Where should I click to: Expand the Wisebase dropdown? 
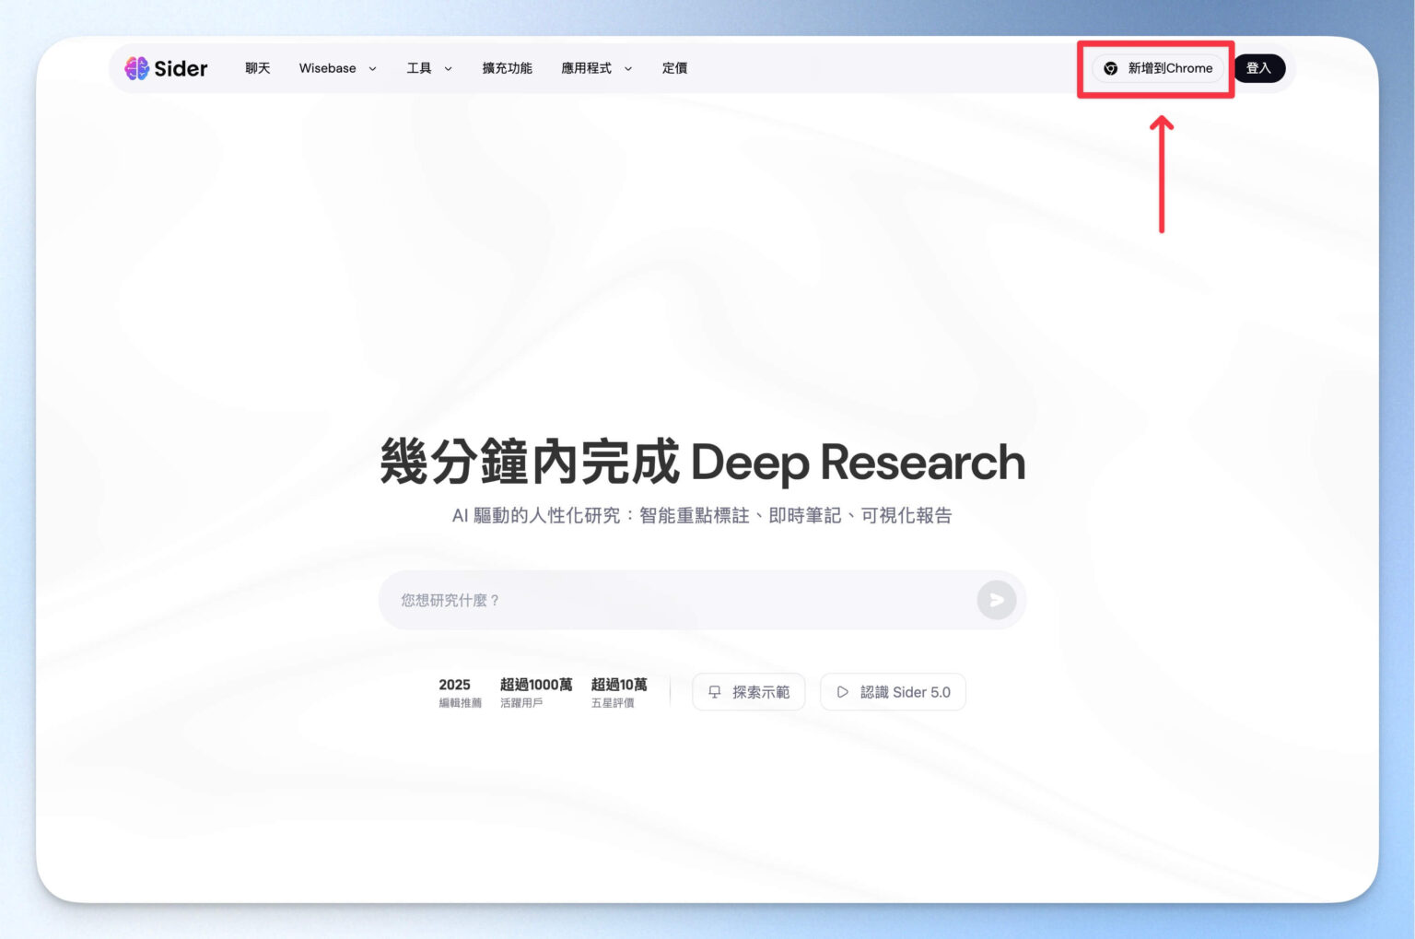pyautogui.click(x=337, y=68)
